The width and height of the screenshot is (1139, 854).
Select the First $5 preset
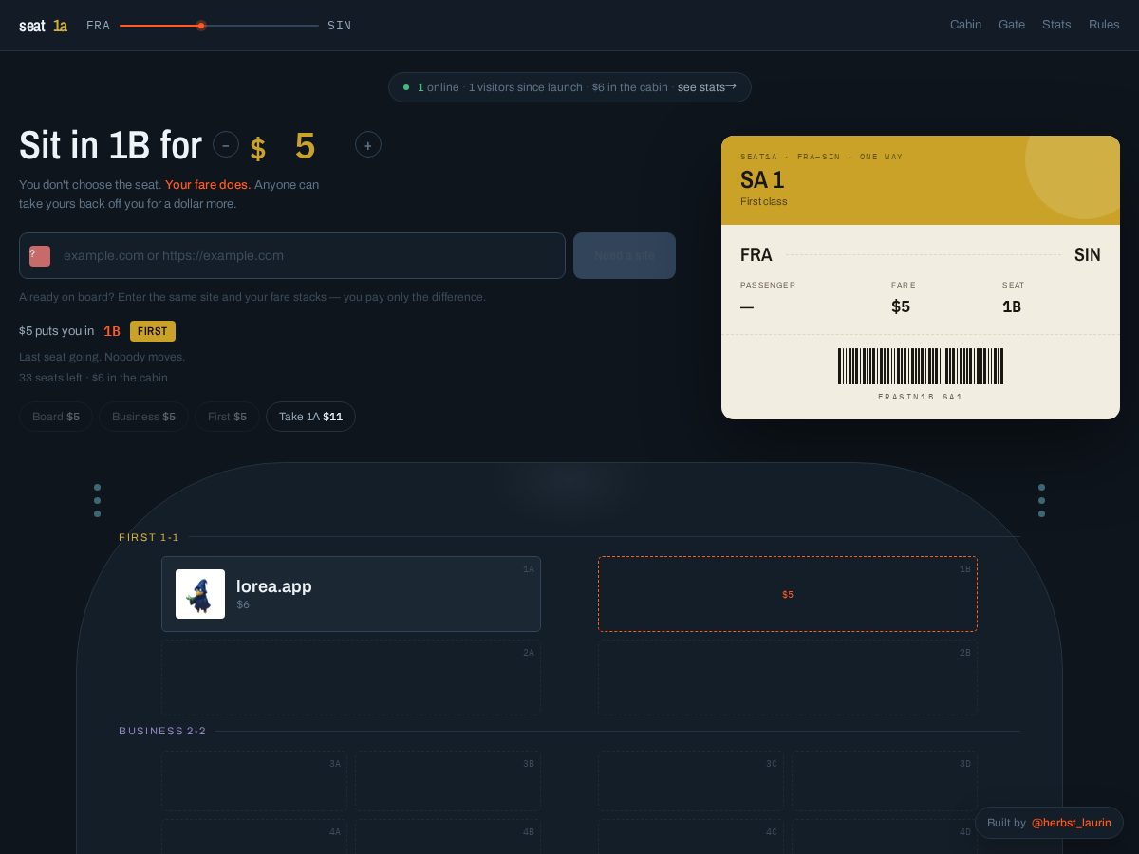pyautogui.click(x=227, y=417)
